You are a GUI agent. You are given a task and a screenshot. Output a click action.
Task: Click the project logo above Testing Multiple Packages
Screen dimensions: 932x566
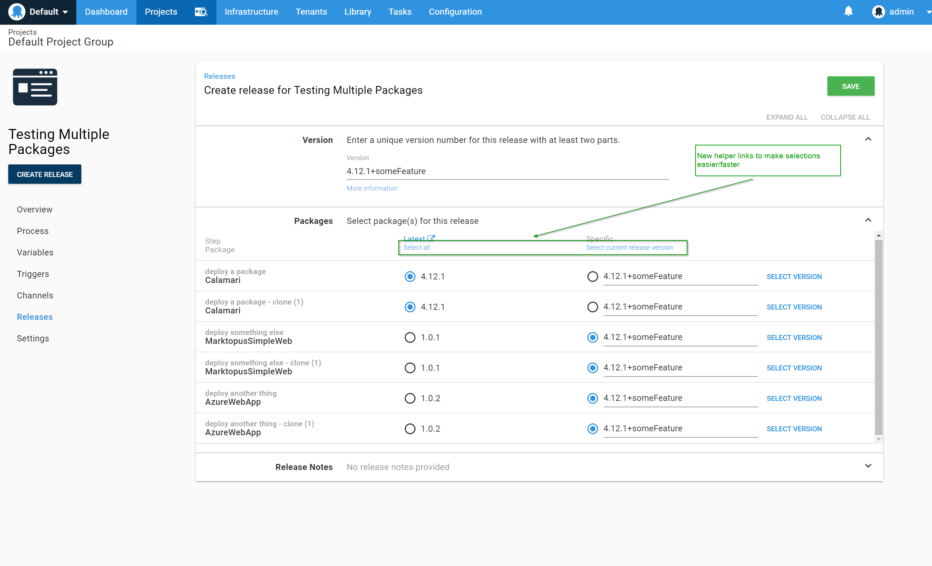point(35,87)
